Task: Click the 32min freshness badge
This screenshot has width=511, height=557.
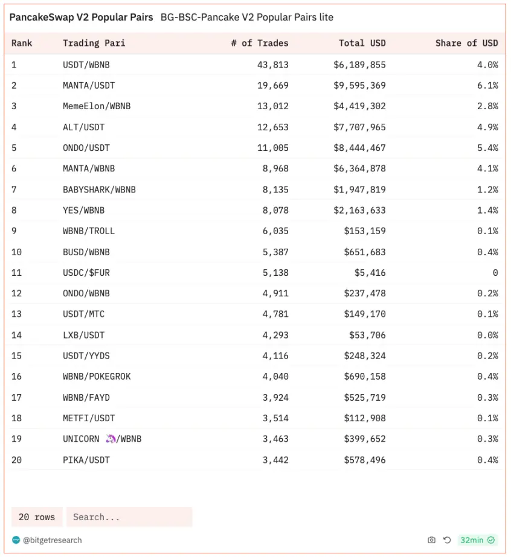Action: pyautogui.click(x=471, y=540)
